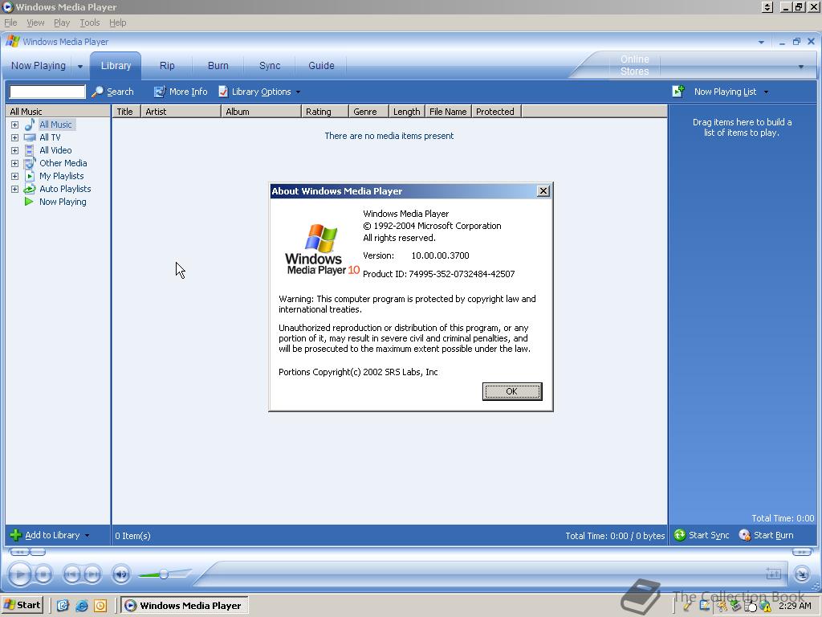Screen dimensions: 822x617
Task: Click the Show Desktop quick launch icon
Action: [63, 606]
